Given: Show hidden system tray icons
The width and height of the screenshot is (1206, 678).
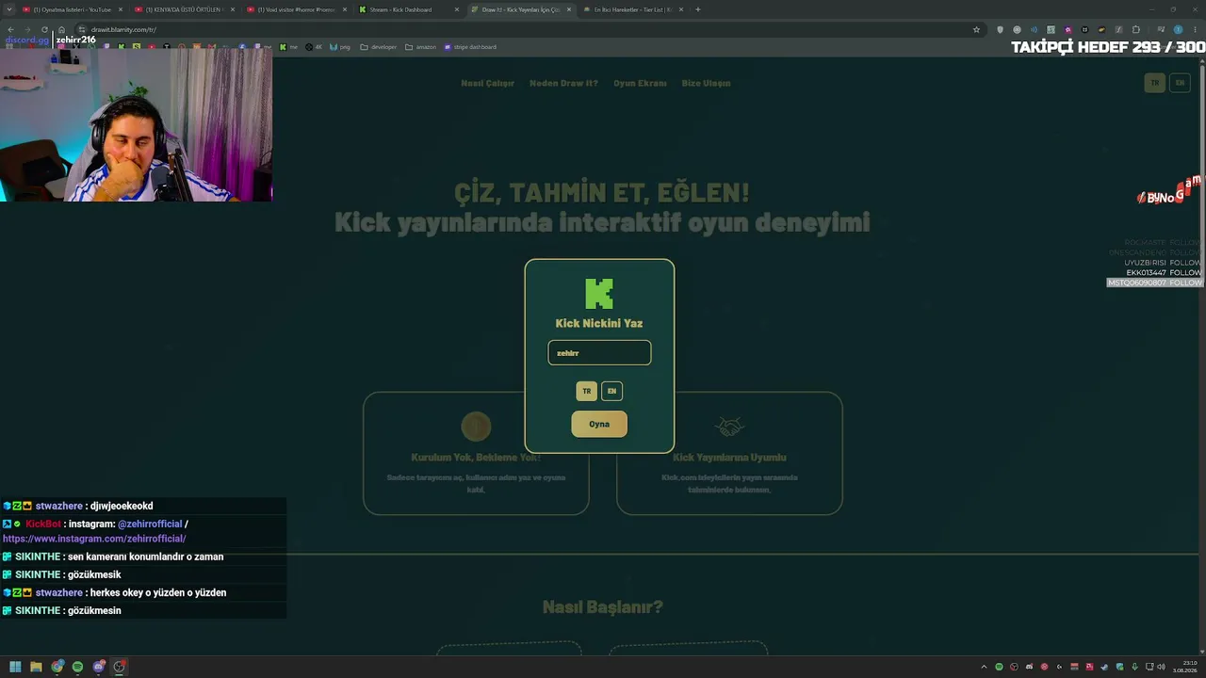Looking at the screenshot, I should (985, 667).
